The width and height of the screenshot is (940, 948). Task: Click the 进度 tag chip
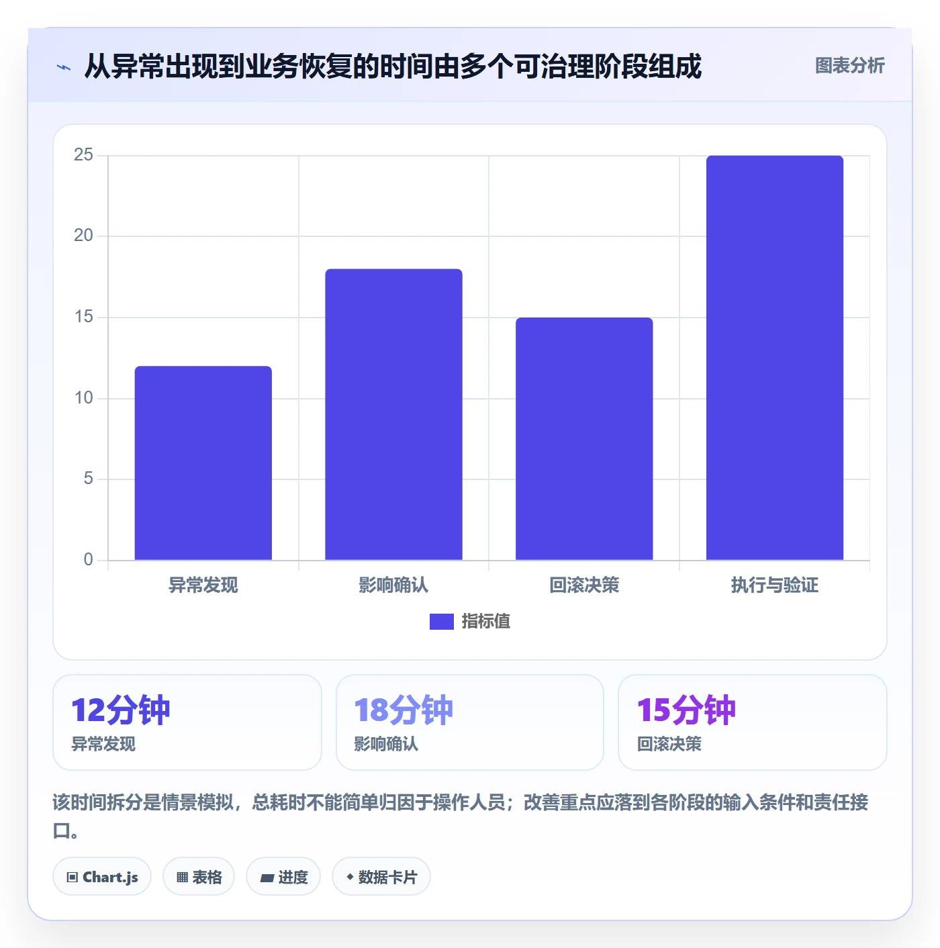283,877
